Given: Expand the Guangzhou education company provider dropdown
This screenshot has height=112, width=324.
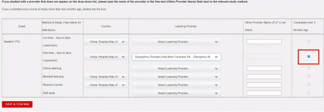Looking at the screenshot, I should (x=176, y=57).
